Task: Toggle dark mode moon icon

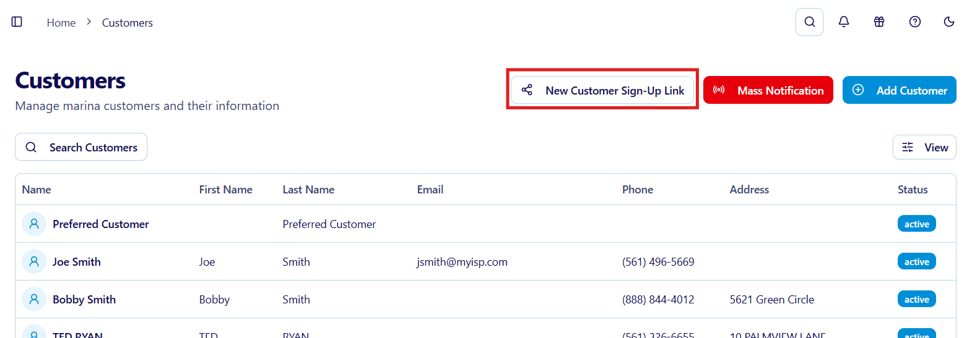Action: pos(948,22)
